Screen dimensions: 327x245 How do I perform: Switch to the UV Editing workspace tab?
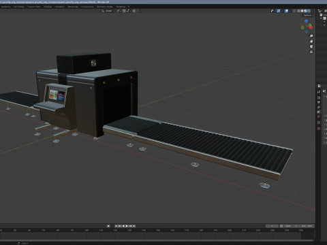pyautogui.click(x=18, y=7)
